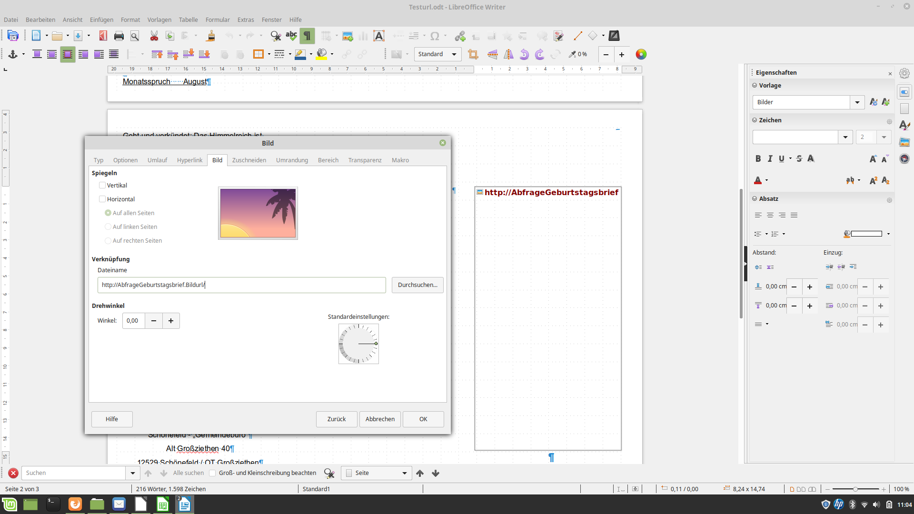
Task: Enable the Vertikal mirror checkbox
Action: (x=102, y=185)
